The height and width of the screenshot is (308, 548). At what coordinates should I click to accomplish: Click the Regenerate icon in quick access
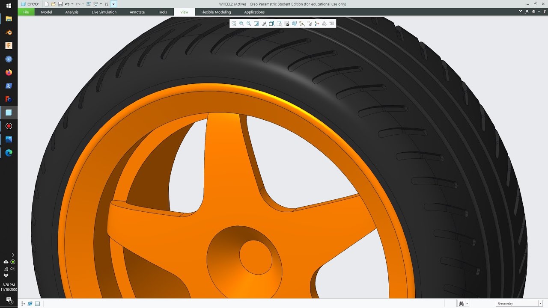coord(89,4)
